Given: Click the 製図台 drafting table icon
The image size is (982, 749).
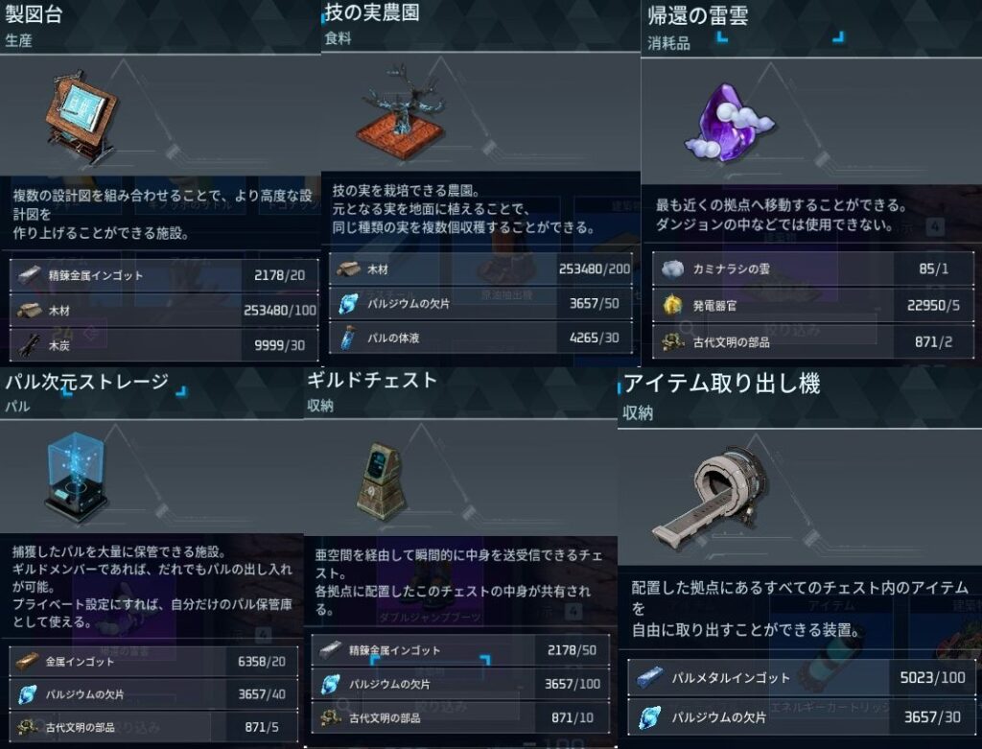Looking at the screenshot, I should pyautogui.click(x=81, y=117).
